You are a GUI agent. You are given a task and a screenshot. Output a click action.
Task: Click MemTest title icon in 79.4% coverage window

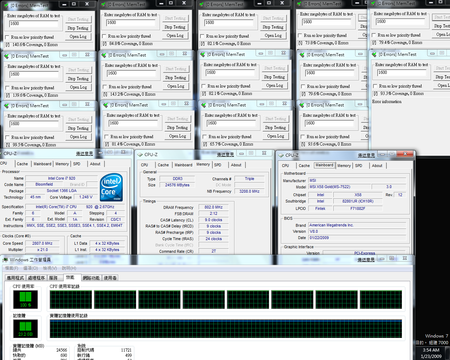[x=373, y=4]
